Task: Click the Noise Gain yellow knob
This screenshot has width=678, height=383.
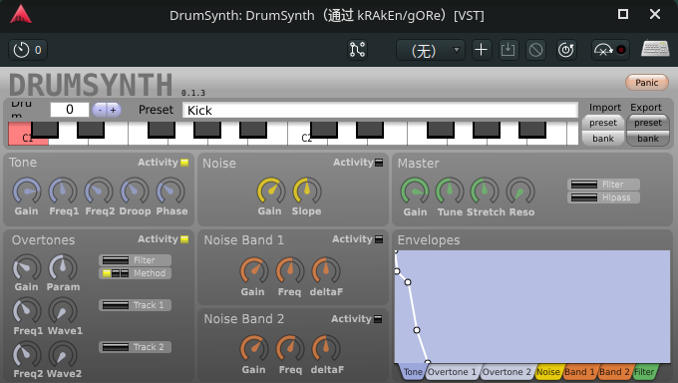Action: pyautogui.click(x=271, y=191)
